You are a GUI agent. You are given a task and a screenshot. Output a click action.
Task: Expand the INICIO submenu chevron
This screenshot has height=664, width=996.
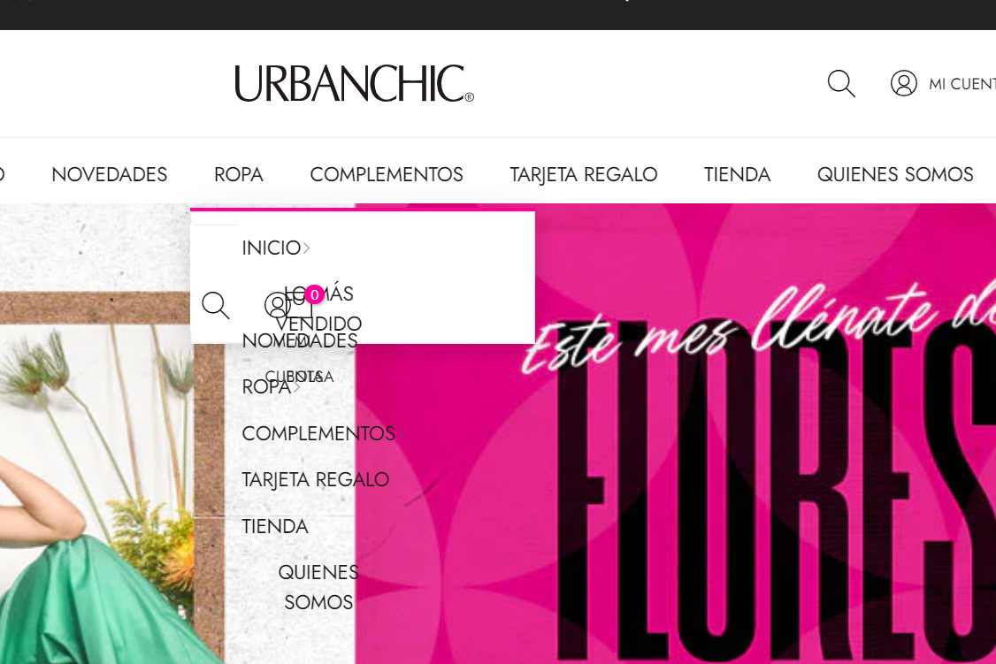[307, 248]
